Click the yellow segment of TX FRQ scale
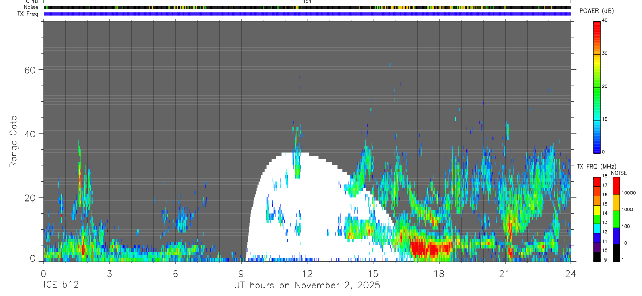The image size is (642, 296). (x=597, y=210)
